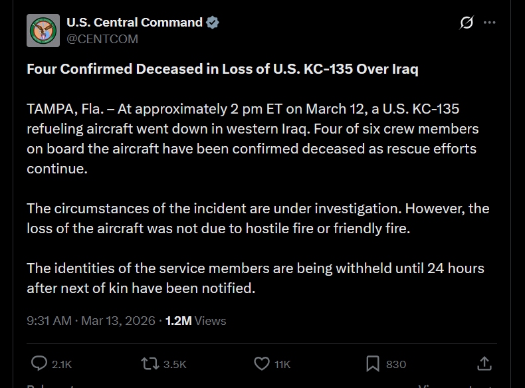
Task: Click the 830 bookmarks count
Action: 396,364
